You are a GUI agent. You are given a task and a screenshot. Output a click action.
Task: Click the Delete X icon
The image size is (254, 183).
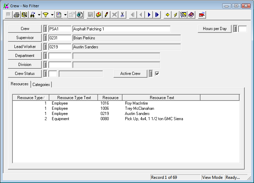pos(114,15)
